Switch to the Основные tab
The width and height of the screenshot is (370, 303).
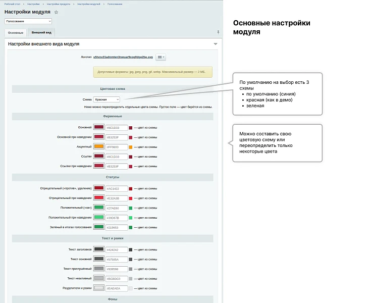(16, 33)
